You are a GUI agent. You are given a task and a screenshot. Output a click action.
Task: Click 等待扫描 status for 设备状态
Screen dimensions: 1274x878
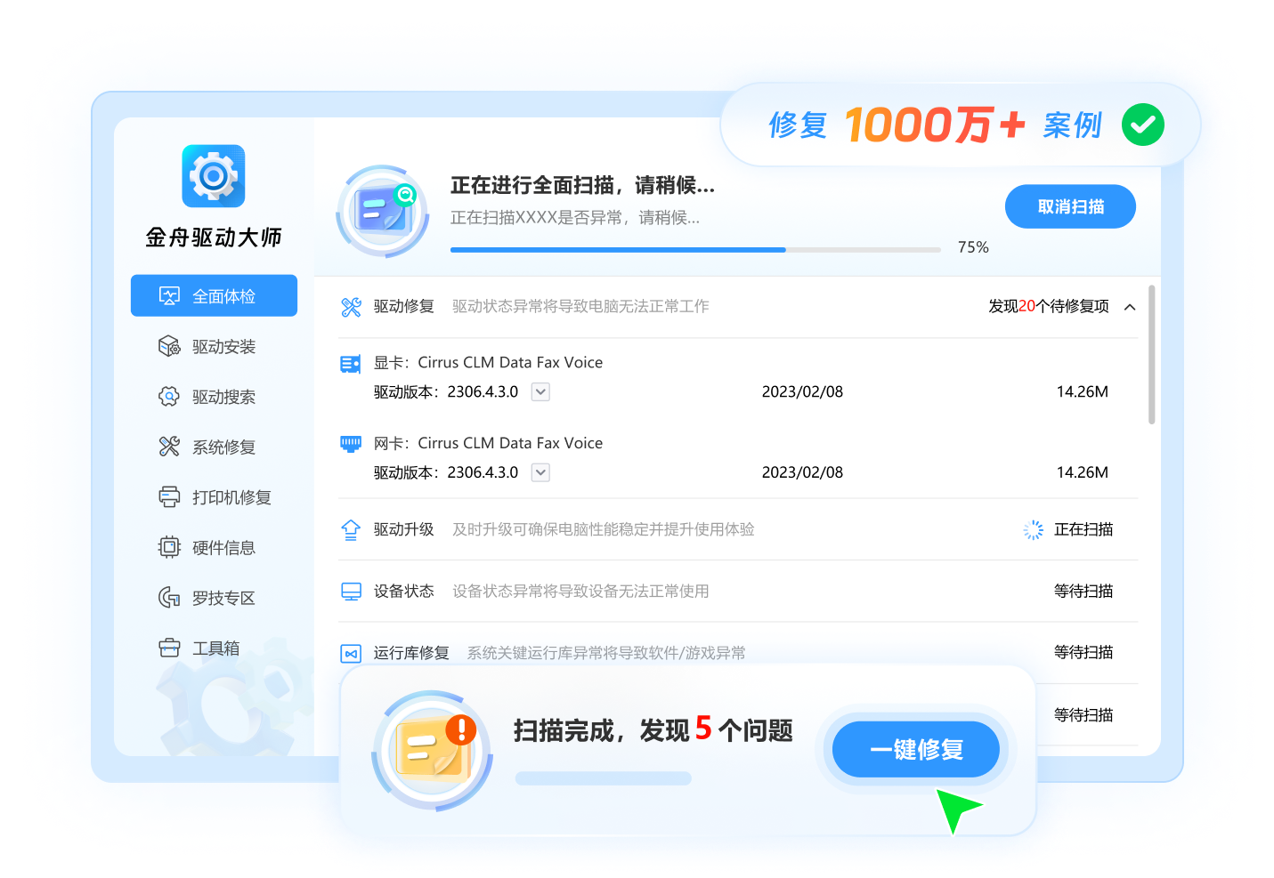pyautogui.click(x=1083, y=591)
